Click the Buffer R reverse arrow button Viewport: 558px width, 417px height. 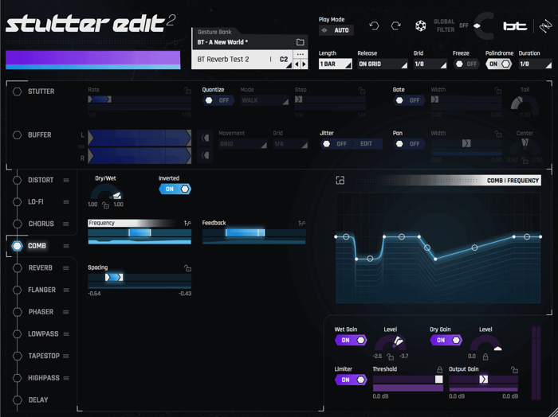click(205, 155)
